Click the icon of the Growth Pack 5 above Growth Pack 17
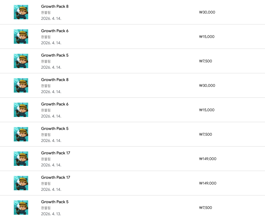Viewport: 265px width, 219px height. 21,134
